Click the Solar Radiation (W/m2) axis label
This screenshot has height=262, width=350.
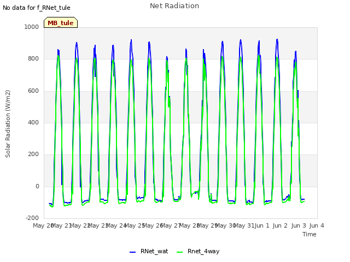[x=8, y=124]
